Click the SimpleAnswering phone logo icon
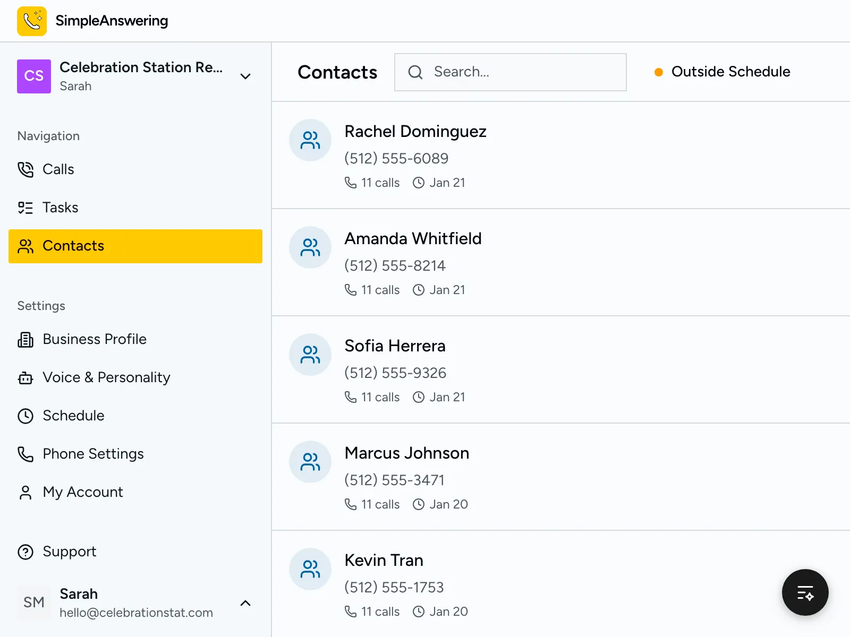 (32, 21)
